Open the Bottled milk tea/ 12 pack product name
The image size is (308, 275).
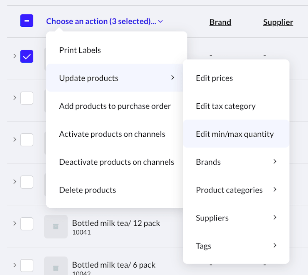pos(116,223)
